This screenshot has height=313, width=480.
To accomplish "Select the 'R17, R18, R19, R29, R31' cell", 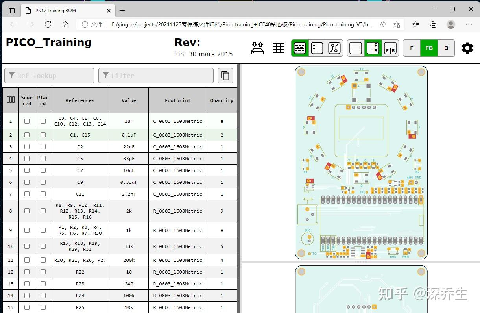I will click(x=80, y=246).
